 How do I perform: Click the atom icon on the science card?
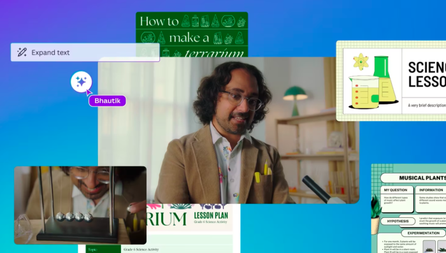(x=361, y=61)
